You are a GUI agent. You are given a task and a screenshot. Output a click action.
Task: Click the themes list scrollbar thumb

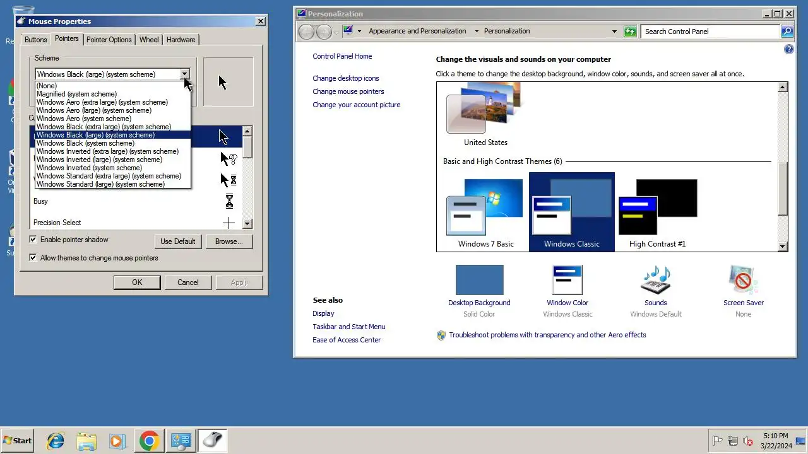tap(783, 189)
